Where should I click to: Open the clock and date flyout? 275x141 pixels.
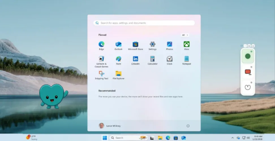(x=258, y=138)
